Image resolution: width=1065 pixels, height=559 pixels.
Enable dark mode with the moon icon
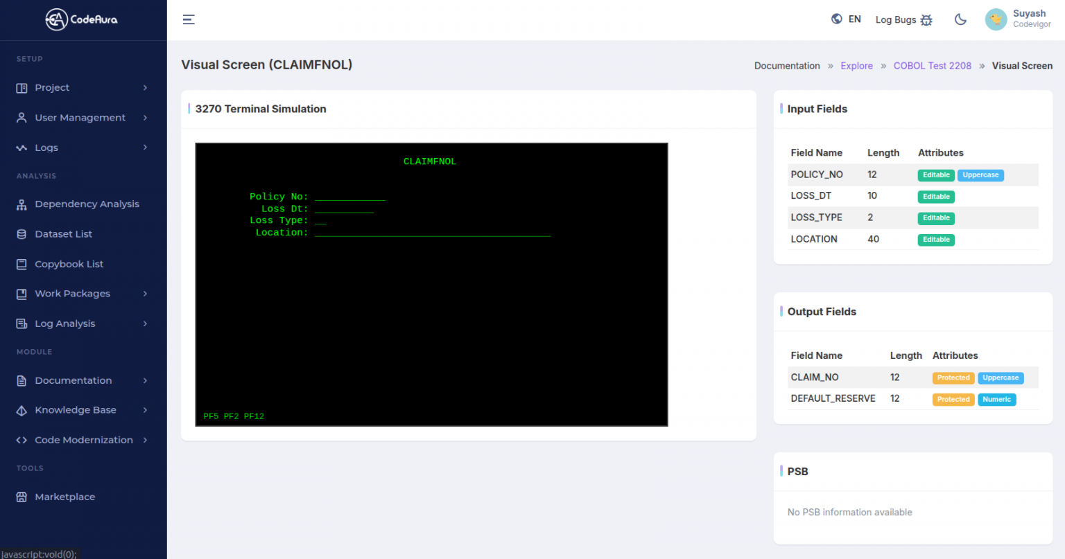tap(960, 19)
